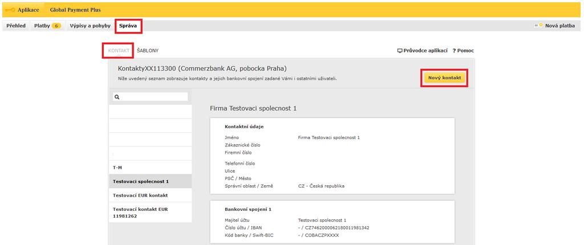
Task: Open the Přehled tab
Action: coord(16,26)
